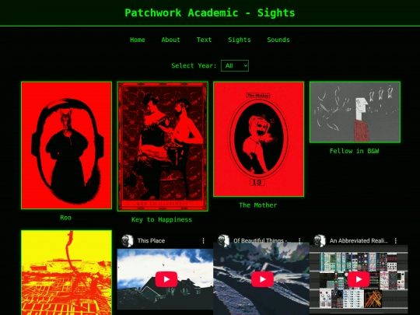
Task: Go to the Home page
Action: 138,40
